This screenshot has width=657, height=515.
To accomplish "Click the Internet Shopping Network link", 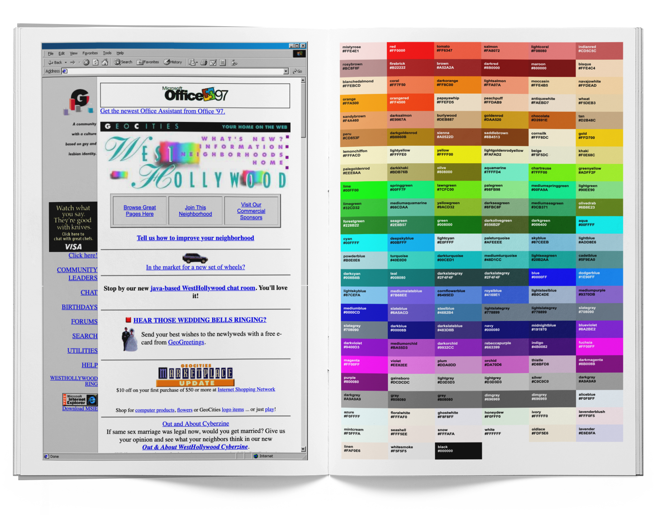I will [x=246, y=389].
